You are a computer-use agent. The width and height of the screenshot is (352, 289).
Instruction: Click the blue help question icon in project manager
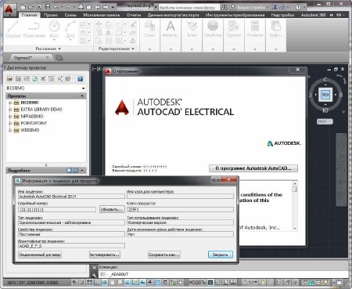[x=81, y=78]
